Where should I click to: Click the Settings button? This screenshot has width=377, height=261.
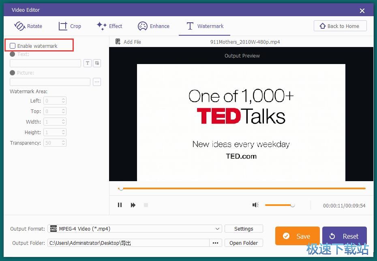click(244, 229)
